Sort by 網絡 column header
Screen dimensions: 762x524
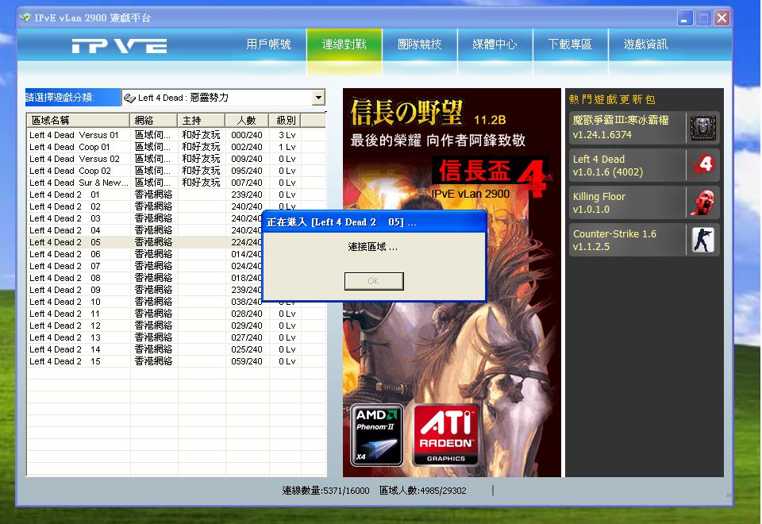pos(153,120)
